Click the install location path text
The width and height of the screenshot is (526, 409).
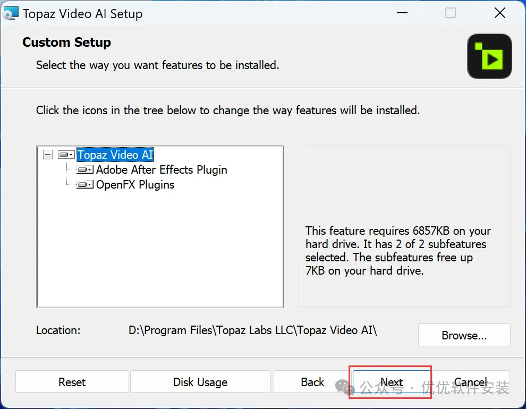click(252, 330)
